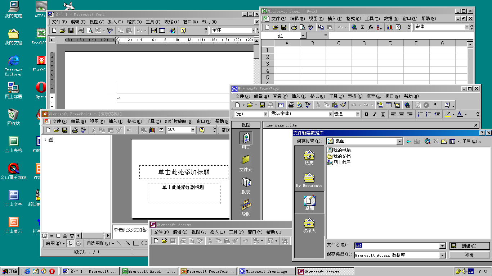Viewport: 492px width, 276px height.
Task: Click the 开始 Start button
Action: pos(10,271)
